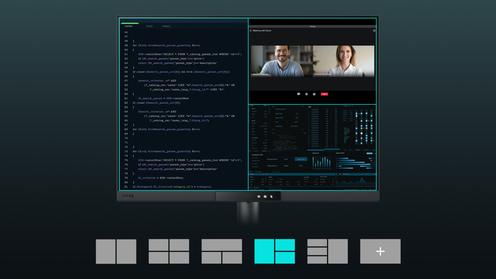The image size is (496, 279).
Task: Click the keyboard icon on the monitor hotkey bar
Action: click(x=259, y=196)
